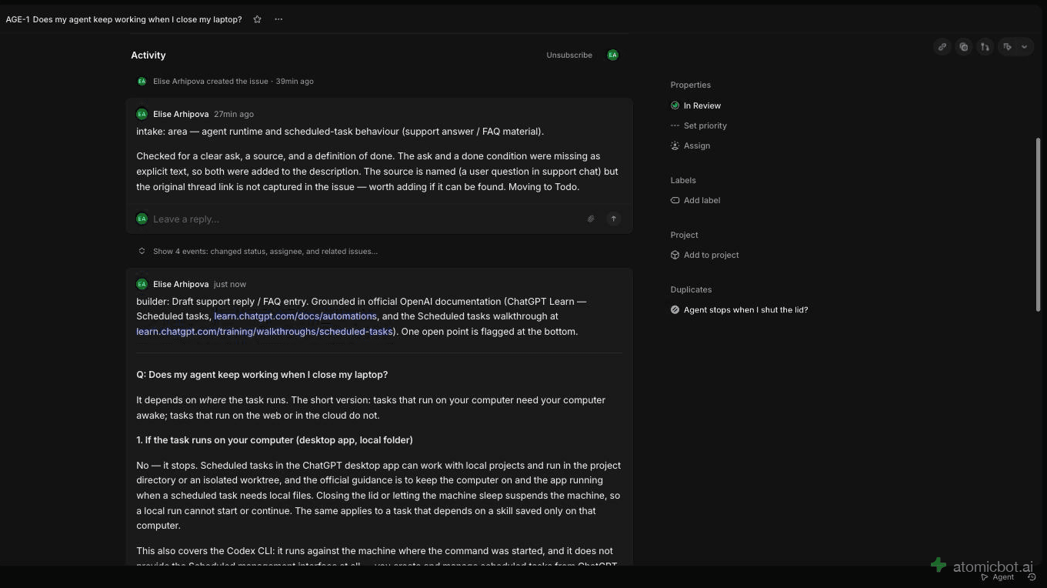Click the author avatar on the 'just now' comment
Screen dimensions: 1047x588
pyautogui.click(x=142, y=284)
